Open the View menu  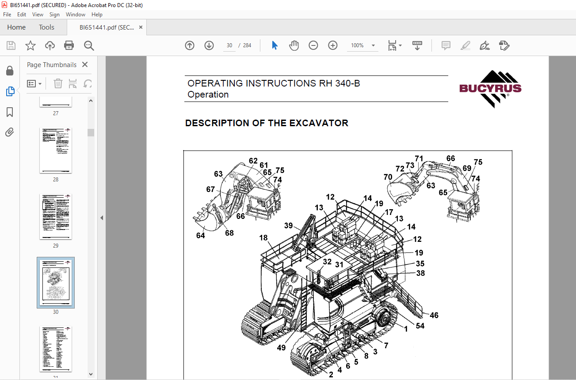coord(38,14)
